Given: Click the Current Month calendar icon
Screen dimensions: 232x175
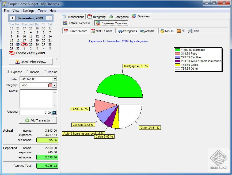Looking at the screenshot, I should [x=66, y=31].
